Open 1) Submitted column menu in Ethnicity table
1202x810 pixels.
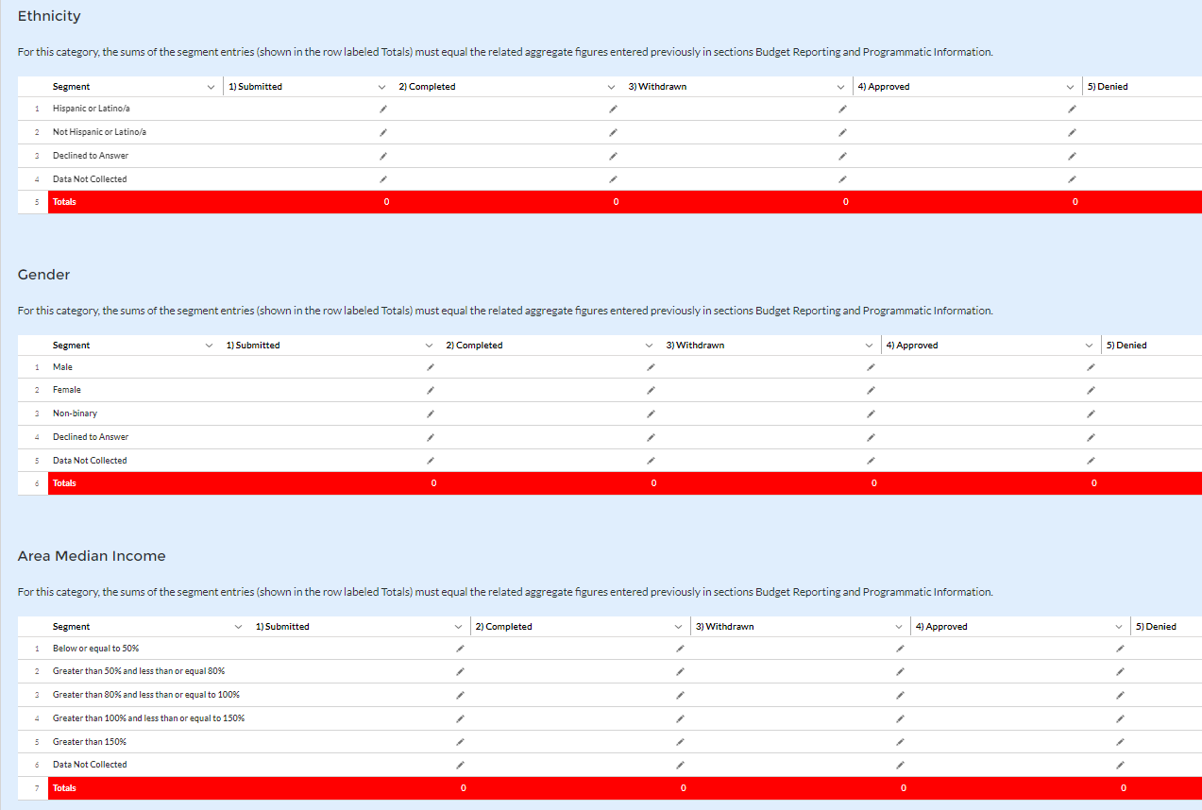[382, 87]
